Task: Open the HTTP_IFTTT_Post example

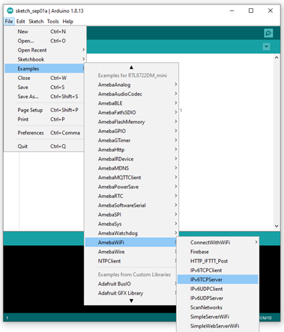Action: [x=218, y=261]
